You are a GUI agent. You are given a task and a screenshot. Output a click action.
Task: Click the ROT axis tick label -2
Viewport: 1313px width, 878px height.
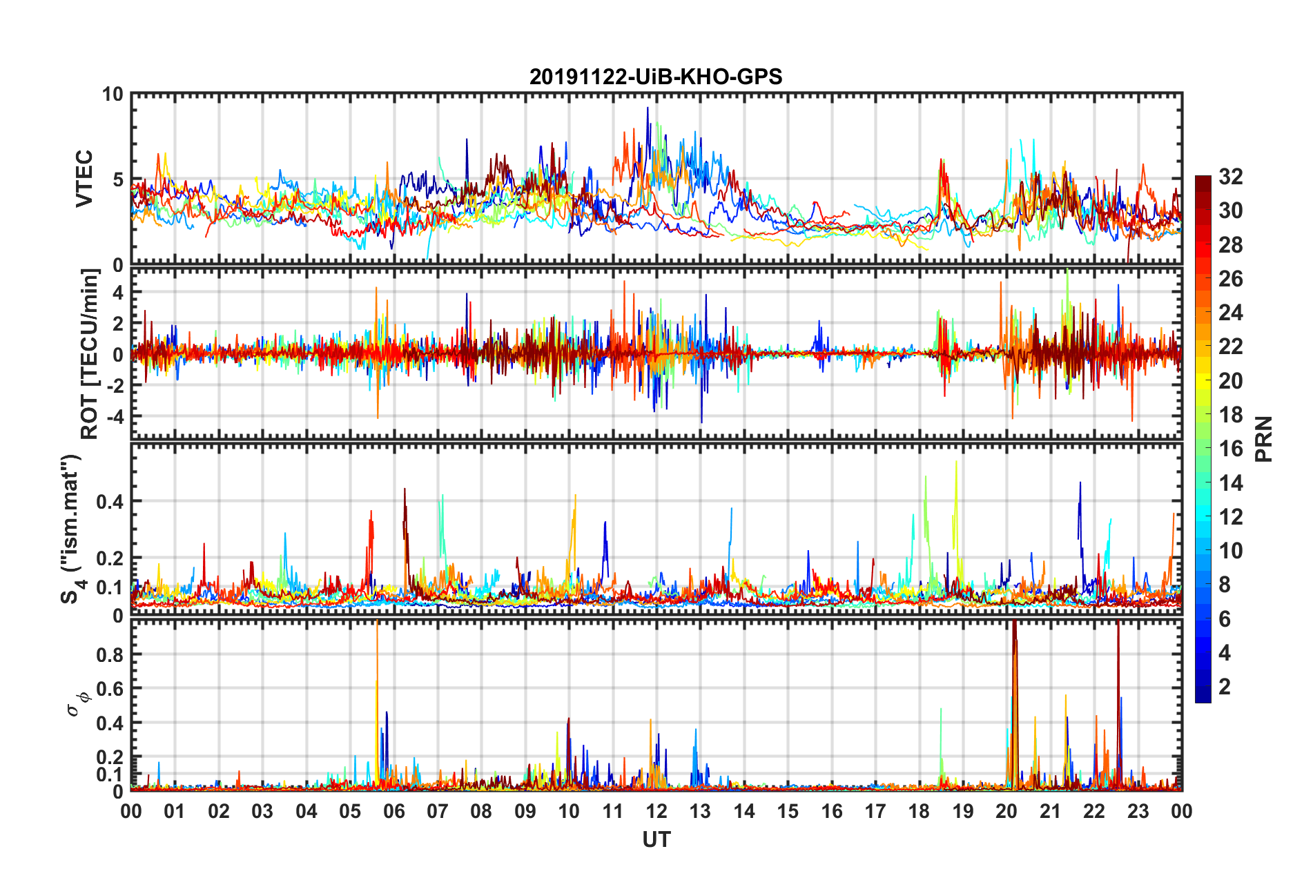click(x=115, y=385)
